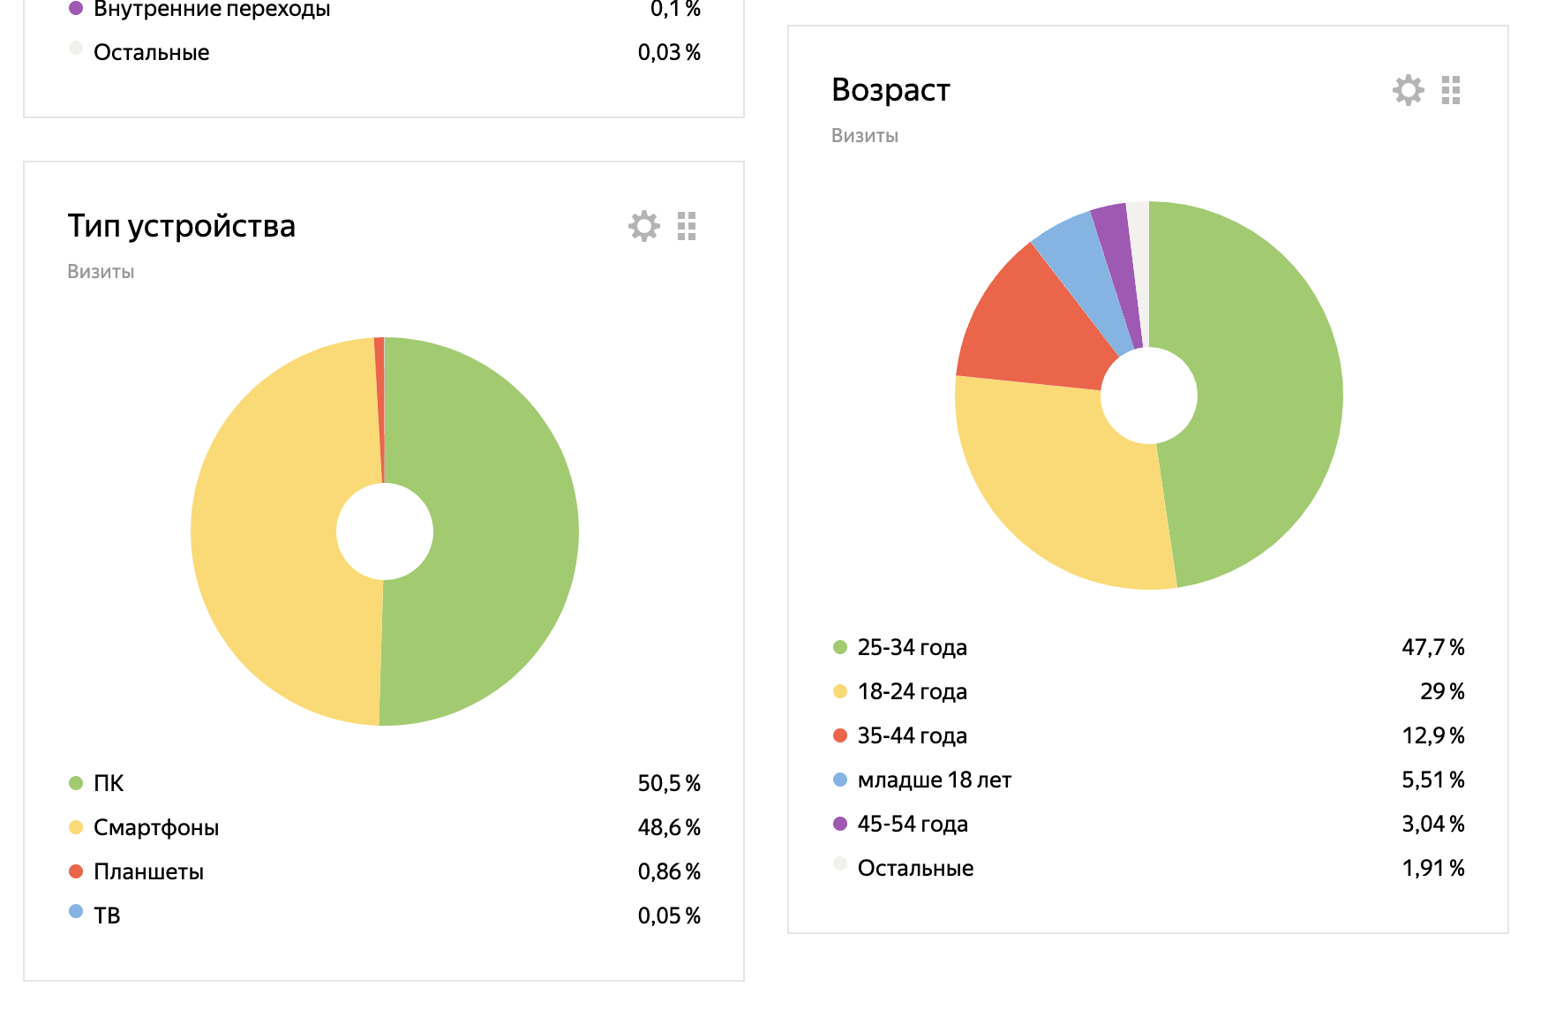The width and height of the screenshot is (1548, 1010).
Task: Select the 35-44 года legend label
Action: pos(913,735)
